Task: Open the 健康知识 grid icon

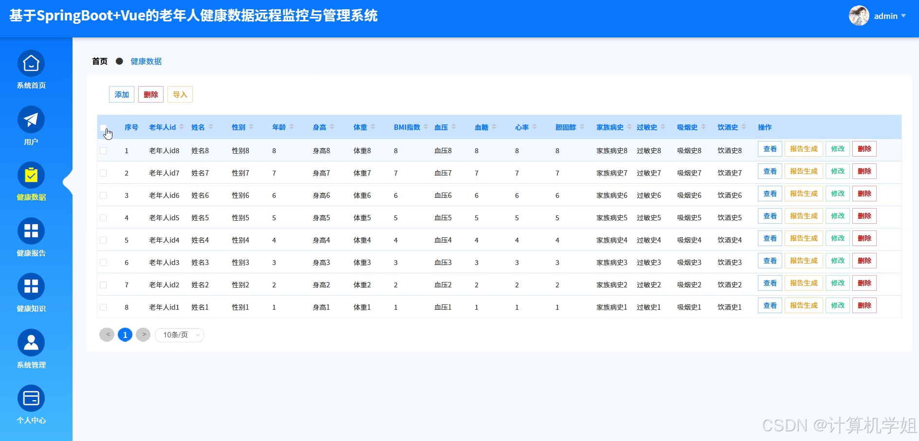Action: click(x=31, y=286)
